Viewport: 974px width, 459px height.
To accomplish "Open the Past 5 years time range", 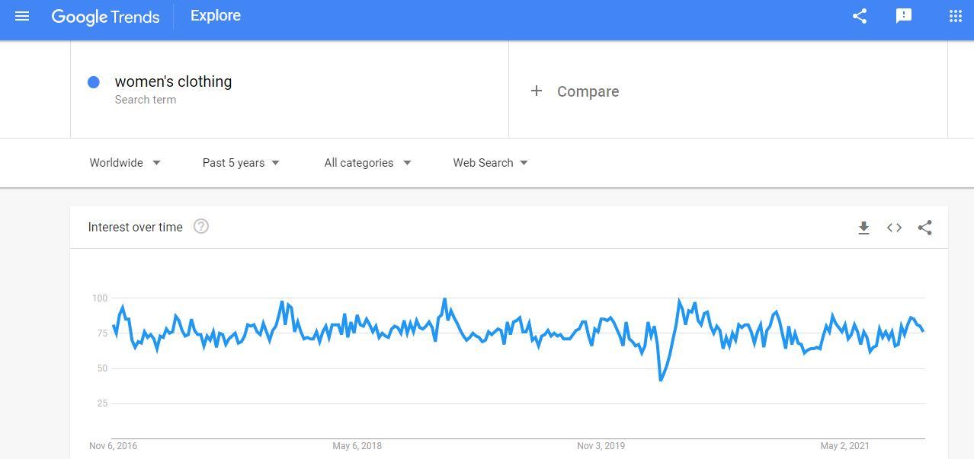I will coord(241,163).
